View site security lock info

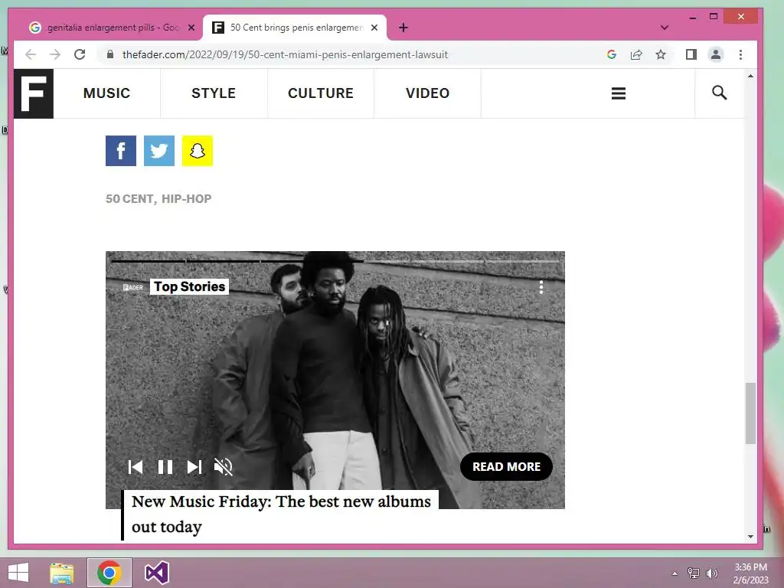tap(110, 54)
